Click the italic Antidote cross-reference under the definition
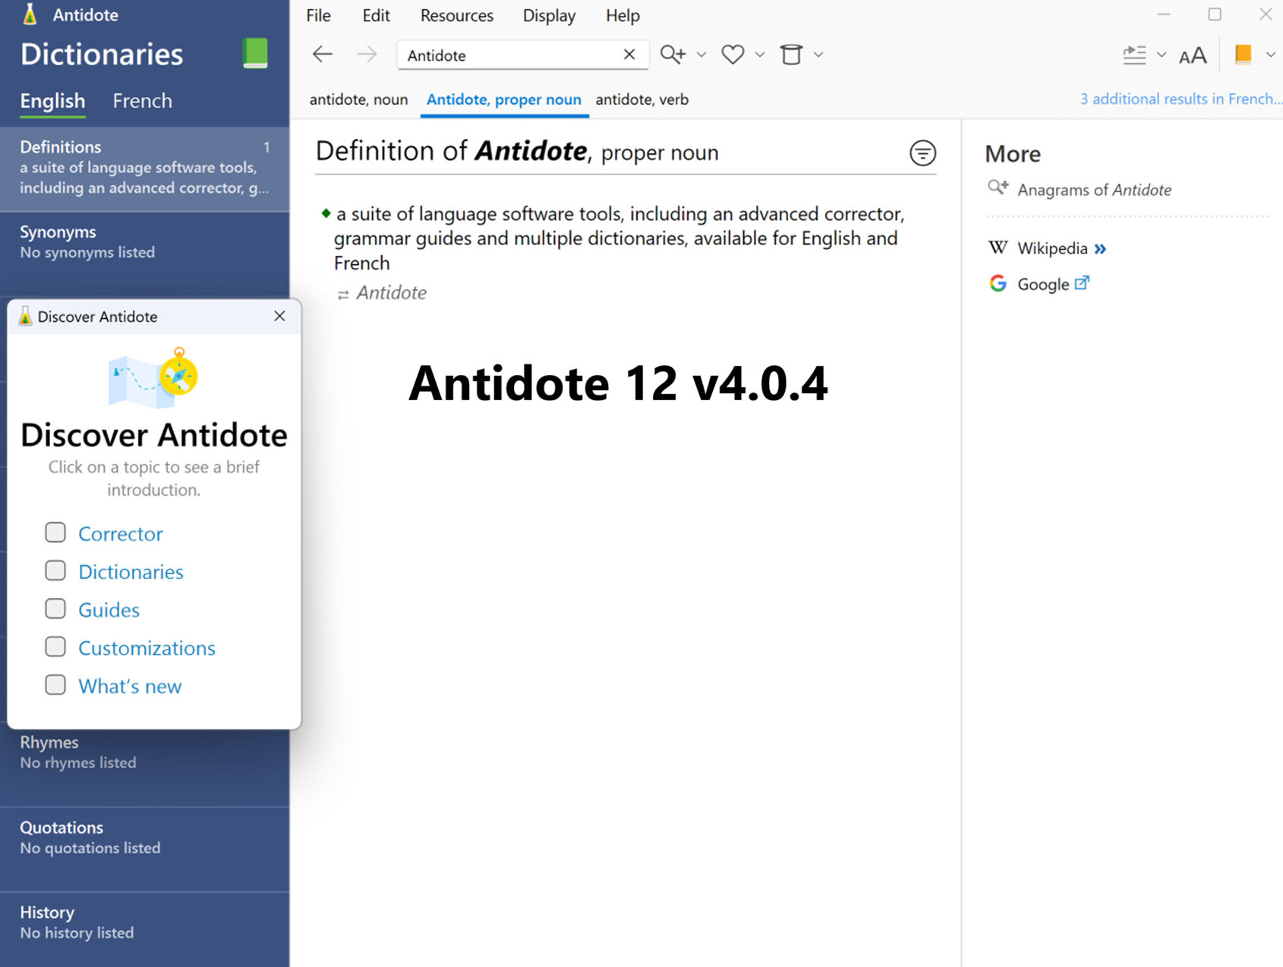This screenshot has height=967, width=1283. 392,293
